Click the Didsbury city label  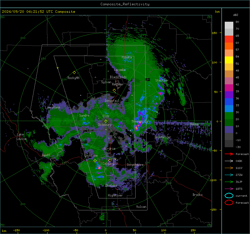[x=105, y=125]
